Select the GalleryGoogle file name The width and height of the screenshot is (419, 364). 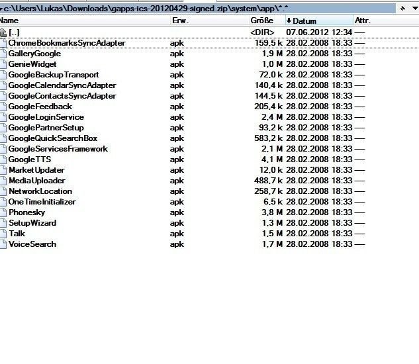point(34,54)
